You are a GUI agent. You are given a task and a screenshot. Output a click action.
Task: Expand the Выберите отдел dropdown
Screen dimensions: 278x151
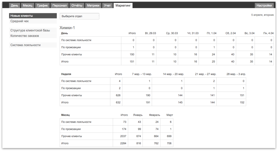coord(80,16)
